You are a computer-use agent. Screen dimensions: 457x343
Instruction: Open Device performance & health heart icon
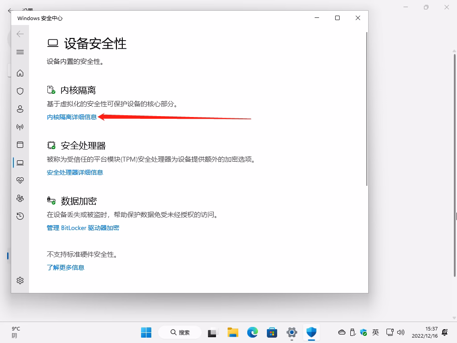coord(20,180)
